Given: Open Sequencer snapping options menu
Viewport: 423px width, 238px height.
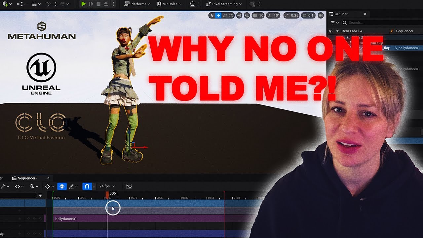Looking at the screenshot, I should [94, 186].
